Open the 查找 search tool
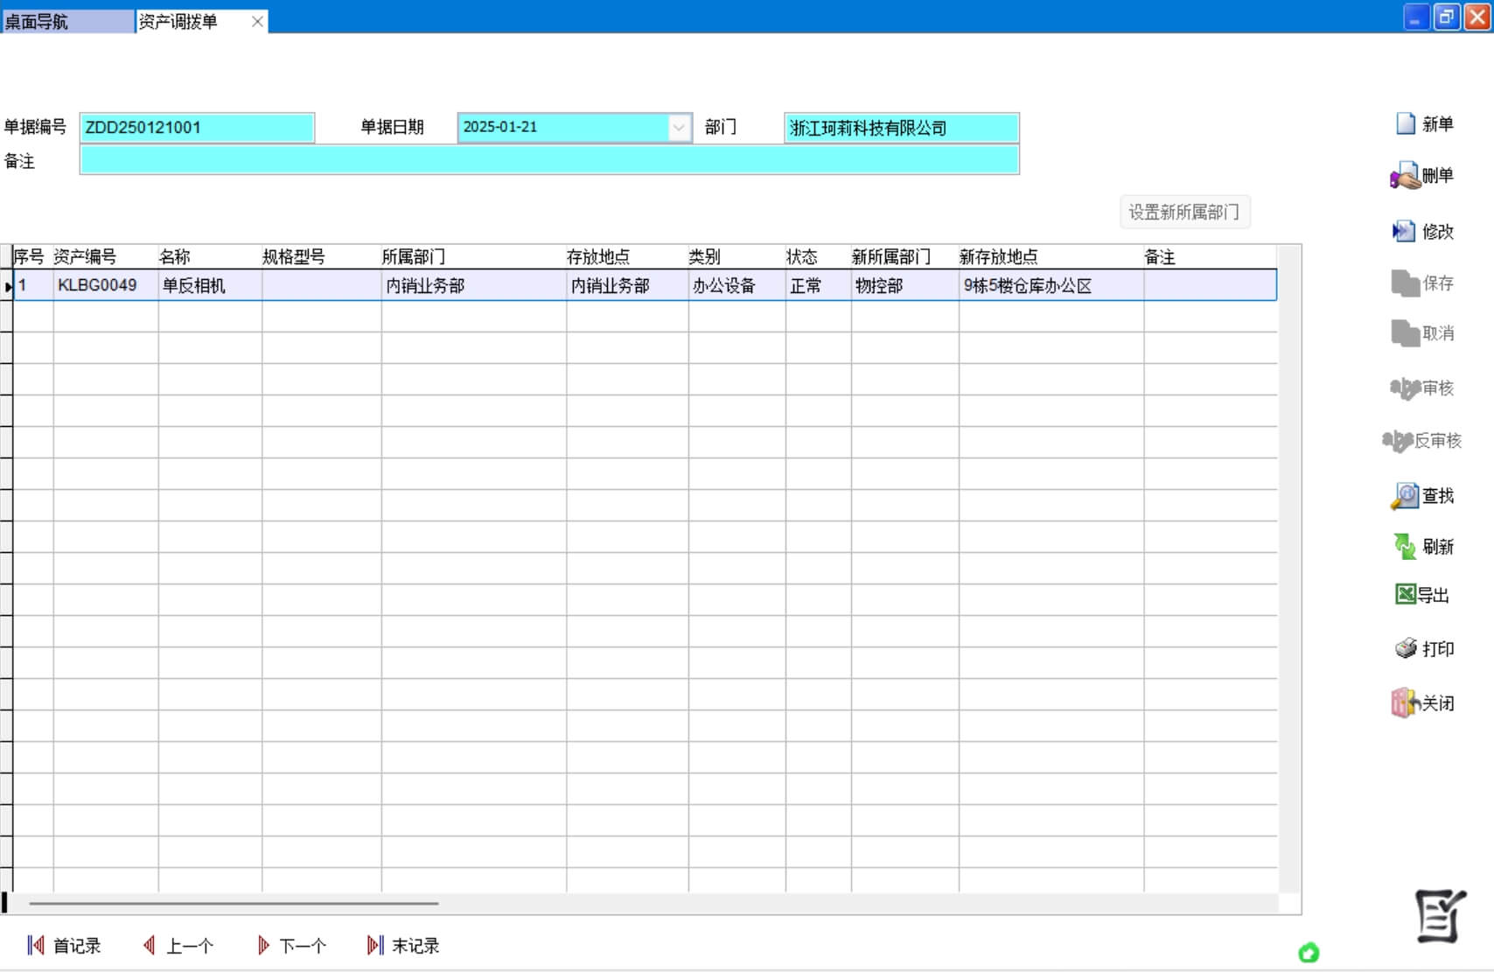 (1405, 496)
